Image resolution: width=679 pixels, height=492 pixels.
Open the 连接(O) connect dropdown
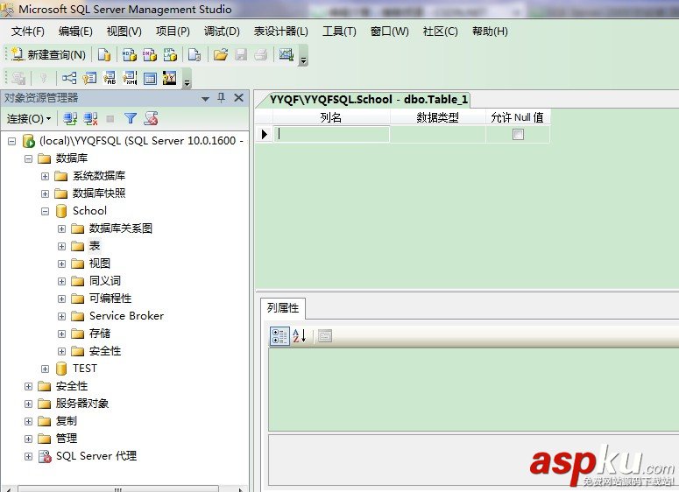(29, 118)
